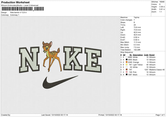Click the orange swatch in stop 3
The width and height of the screenshot is (166, 117).
coord(127,62)
